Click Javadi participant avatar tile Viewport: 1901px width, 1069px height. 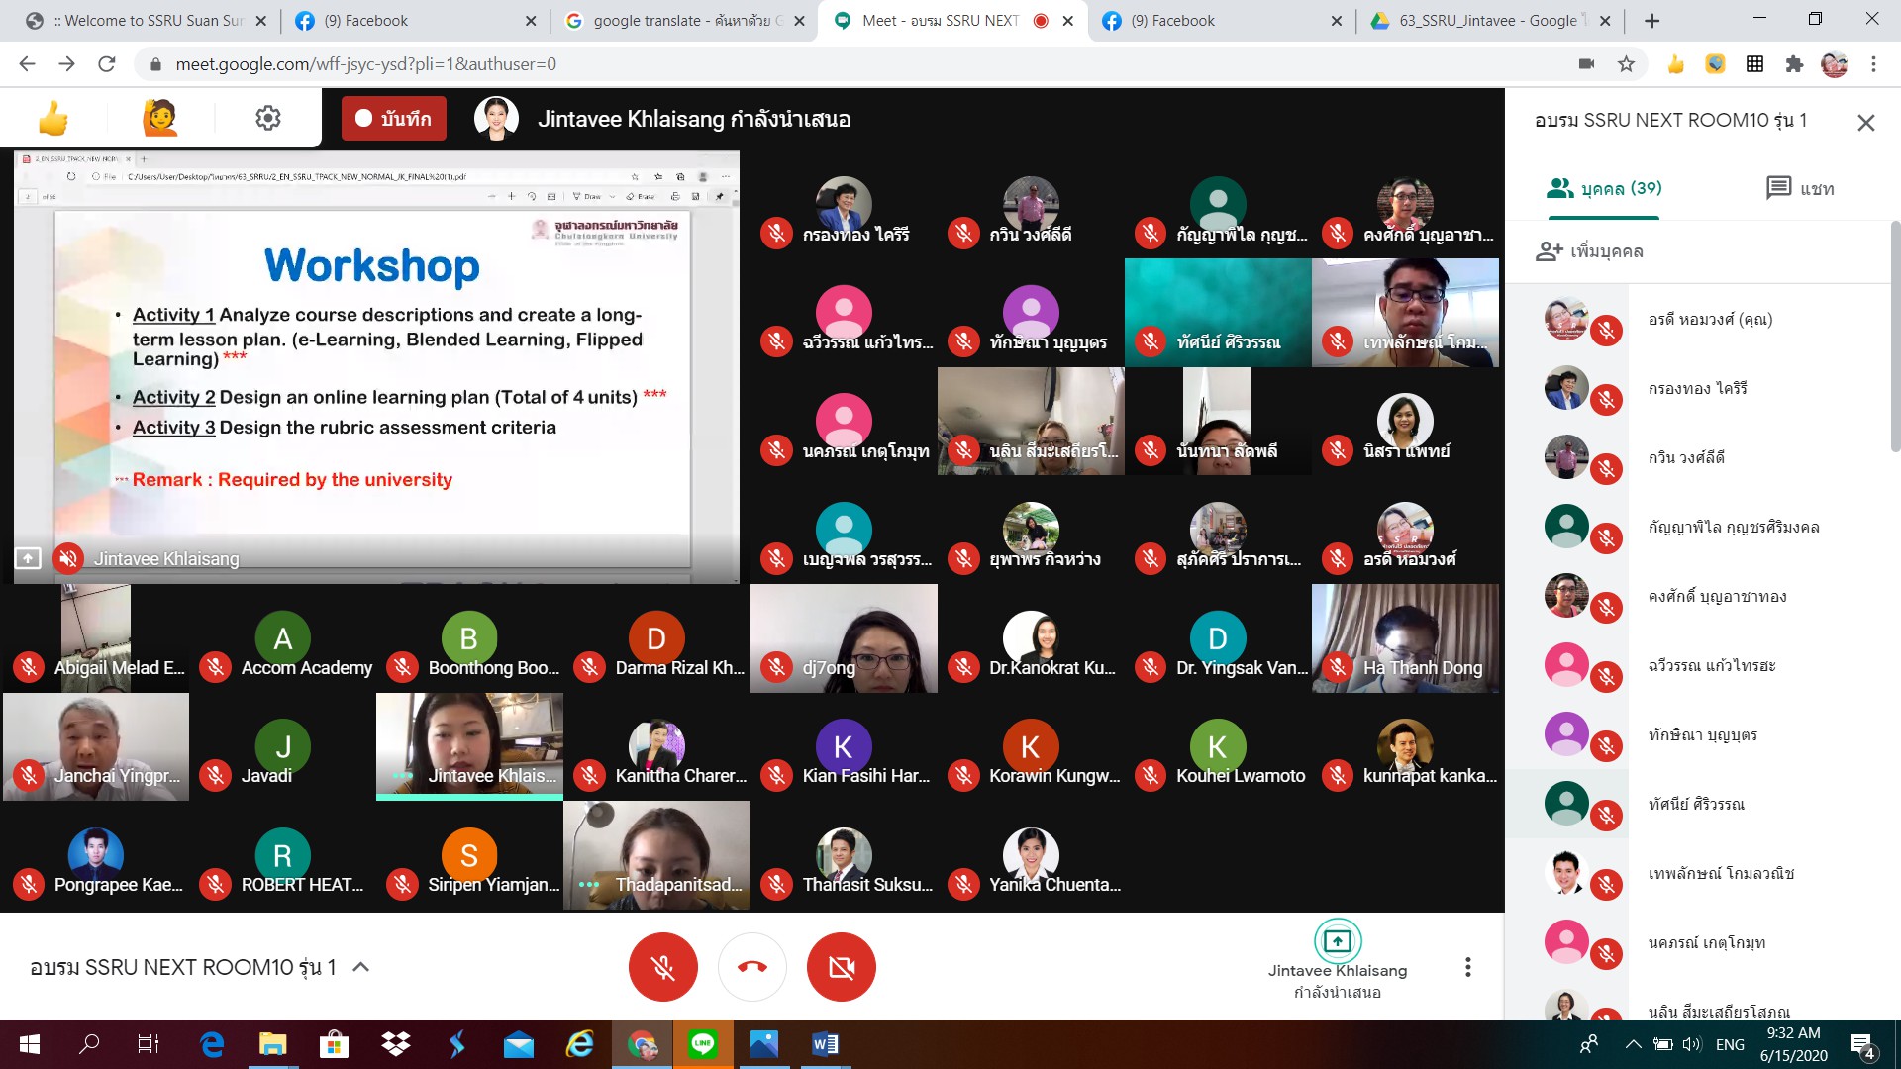(x=282, y=746)
